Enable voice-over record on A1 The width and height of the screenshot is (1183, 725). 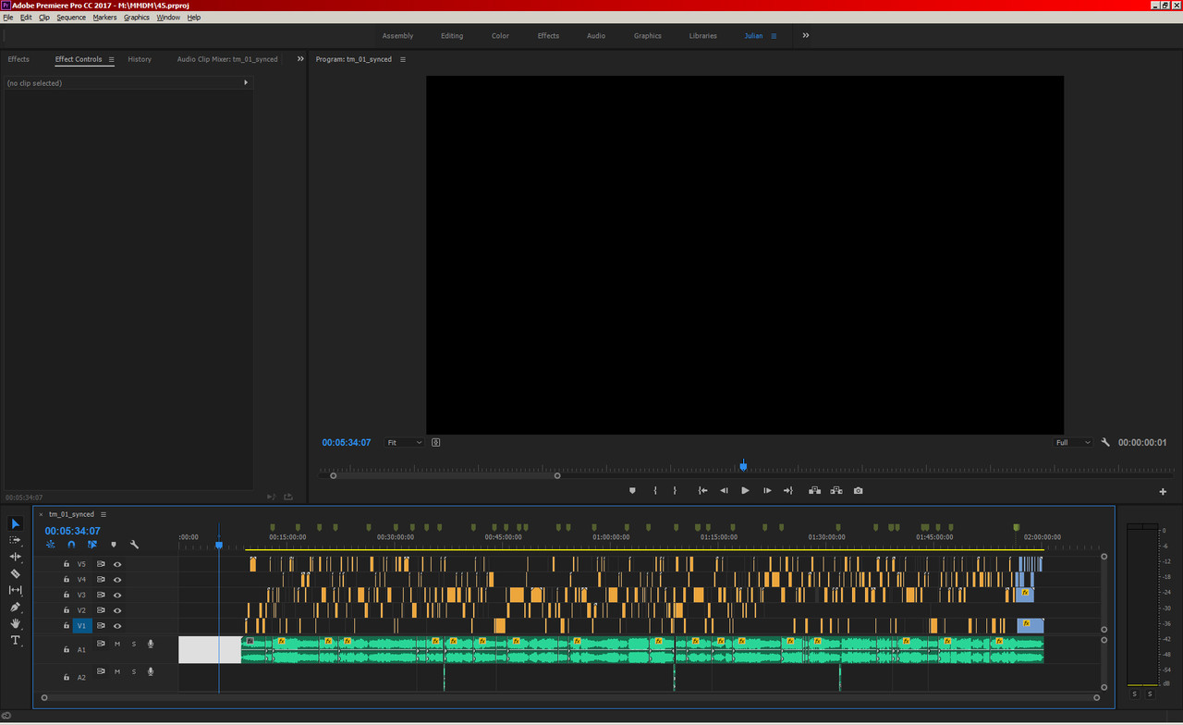tap(151, 644)
